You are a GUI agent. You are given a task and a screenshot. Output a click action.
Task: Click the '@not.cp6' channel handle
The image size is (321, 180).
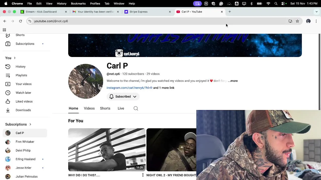(x=113, y=74)
